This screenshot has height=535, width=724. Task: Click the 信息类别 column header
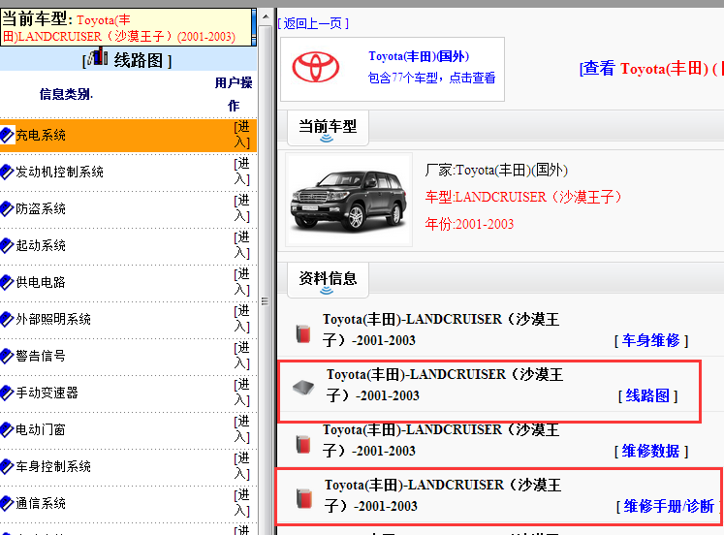coord(66,95)
